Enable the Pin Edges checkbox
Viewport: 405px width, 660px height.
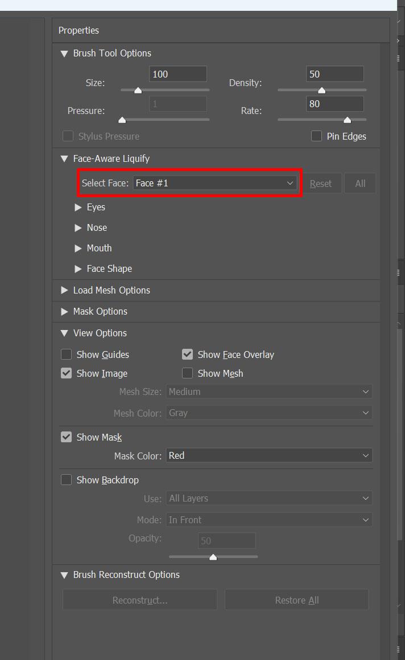pos(316,136)
